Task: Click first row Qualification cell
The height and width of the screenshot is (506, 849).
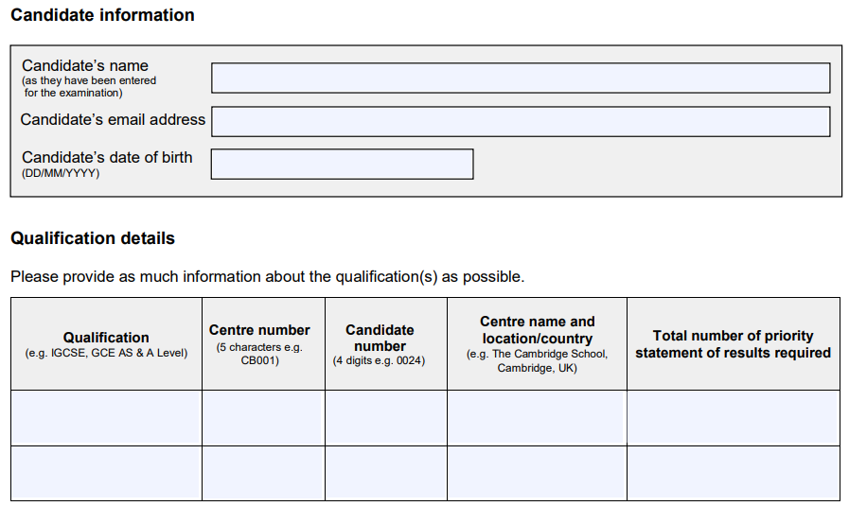Action: point(106,418)
